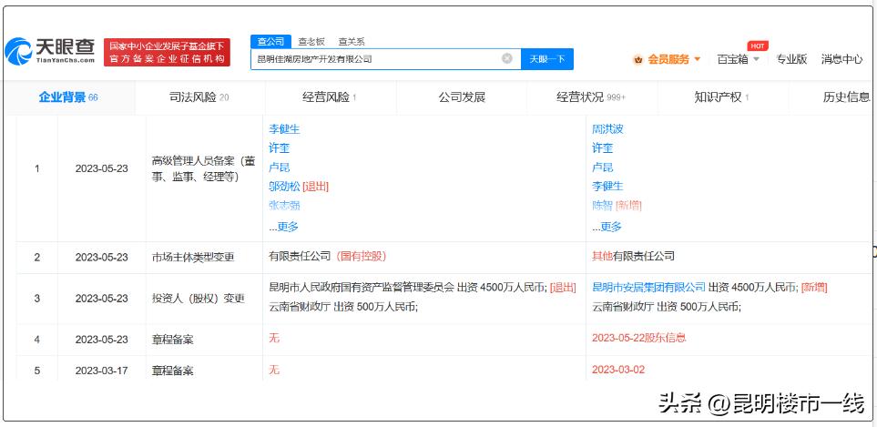The height and width of the screenshot is (427, 877).
Task: Switch to the 司法风险 tab
Action: pyautogui.click(x=199, y=97)
